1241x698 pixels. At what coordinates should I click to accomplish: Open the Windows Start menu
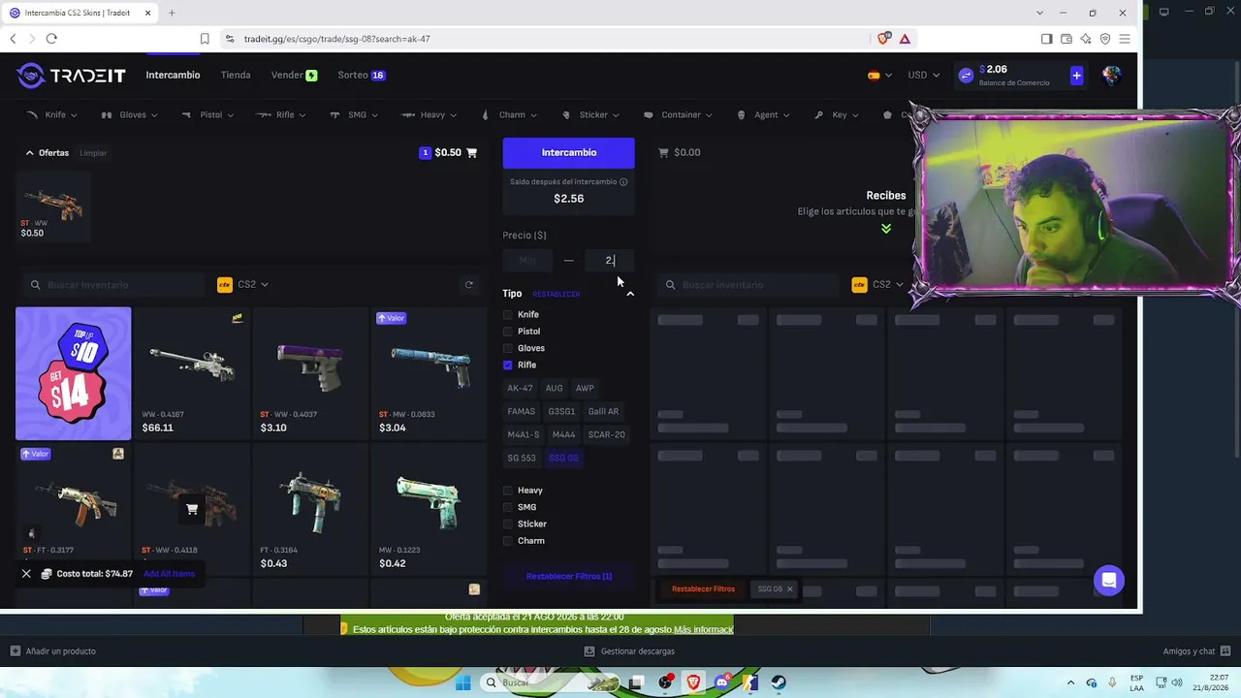coord(463,682)
